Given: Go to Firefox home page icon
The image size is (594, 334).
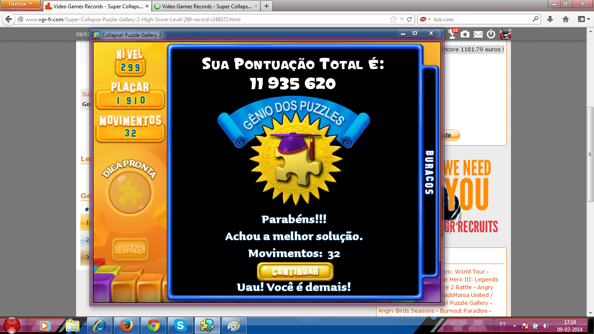Looking at the screenshot, I should 566,19.
